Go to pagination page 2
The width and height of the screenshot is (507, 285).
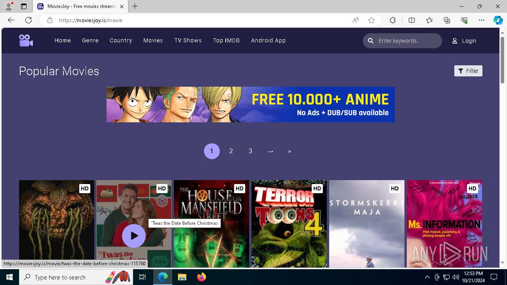(x=231, y=151)
